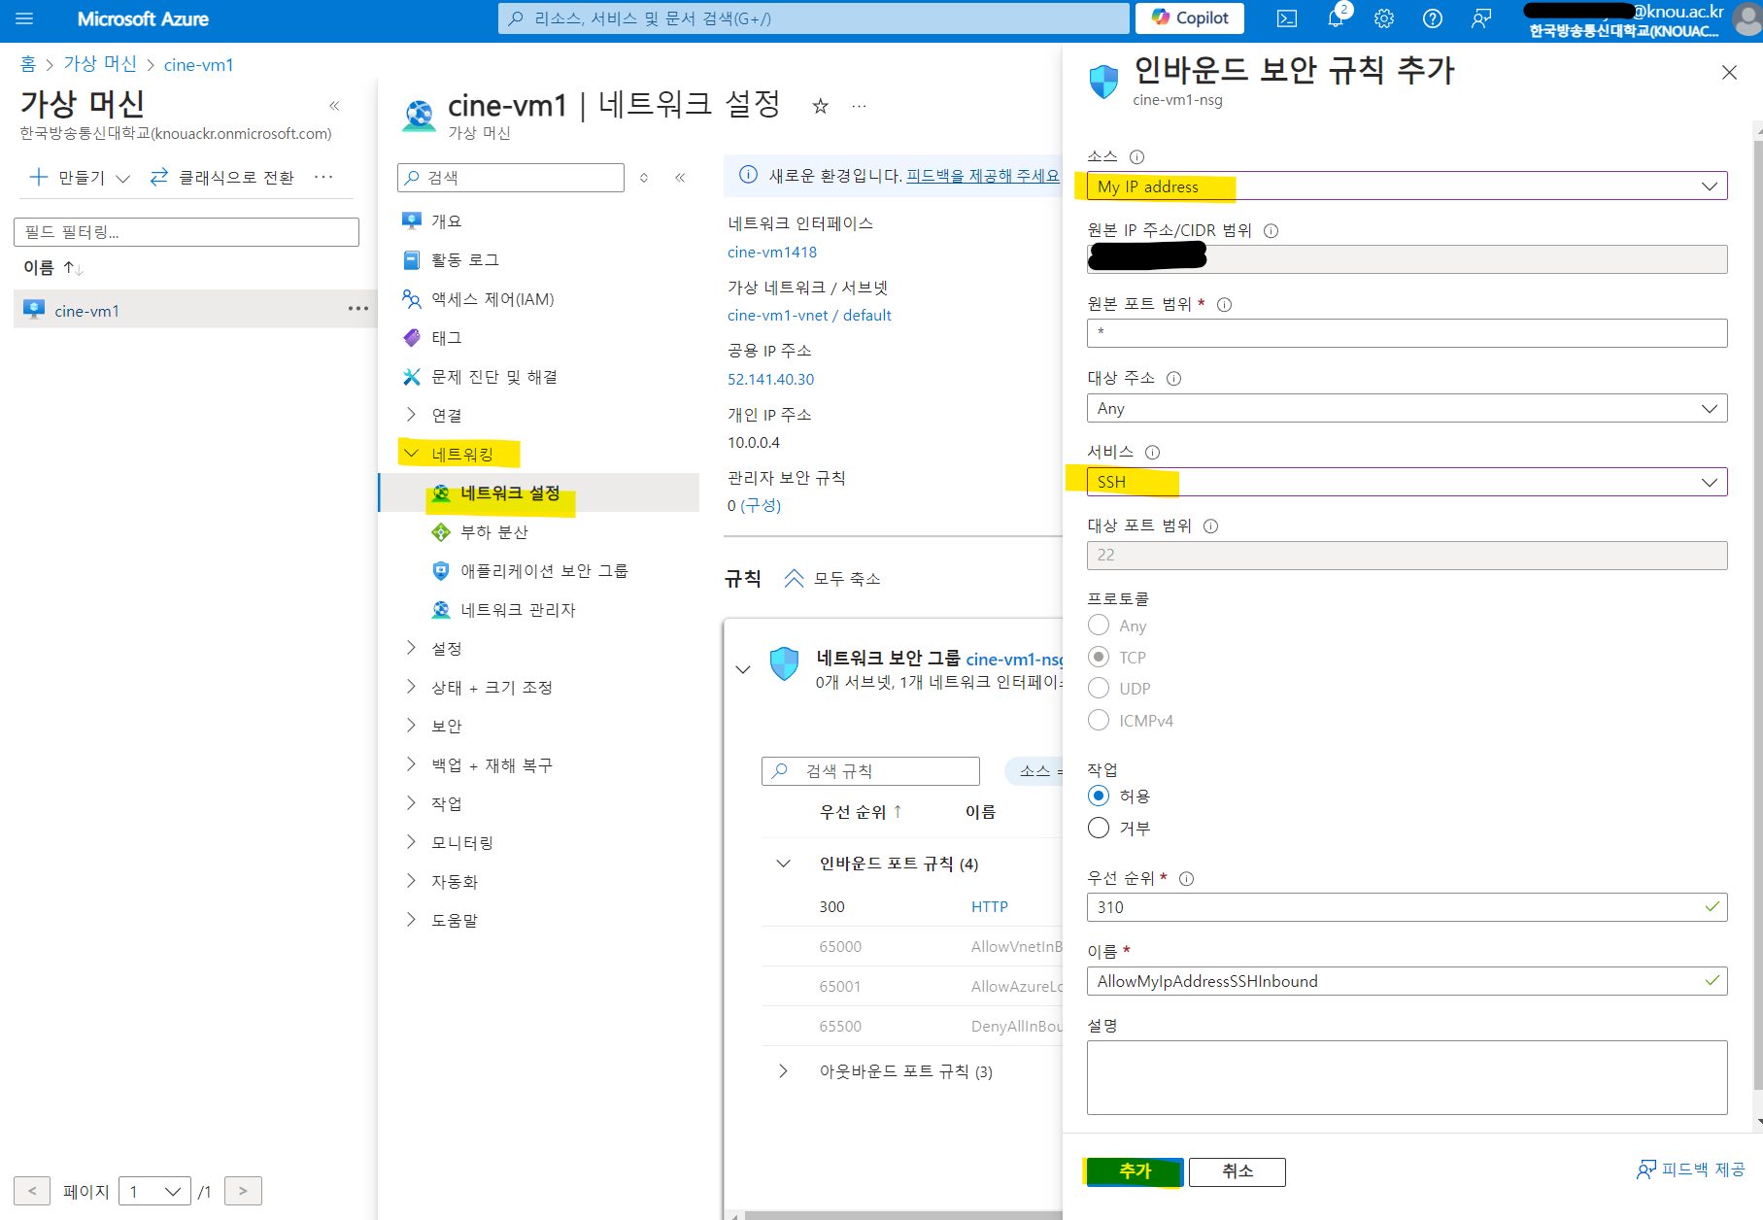Expand the 보안 section

pos(411,726)
